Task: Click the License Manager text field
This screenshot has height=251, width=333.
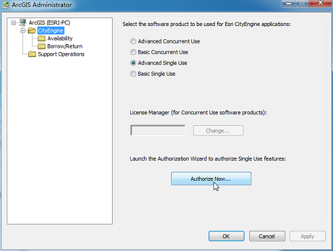Action: click(158, 130)
